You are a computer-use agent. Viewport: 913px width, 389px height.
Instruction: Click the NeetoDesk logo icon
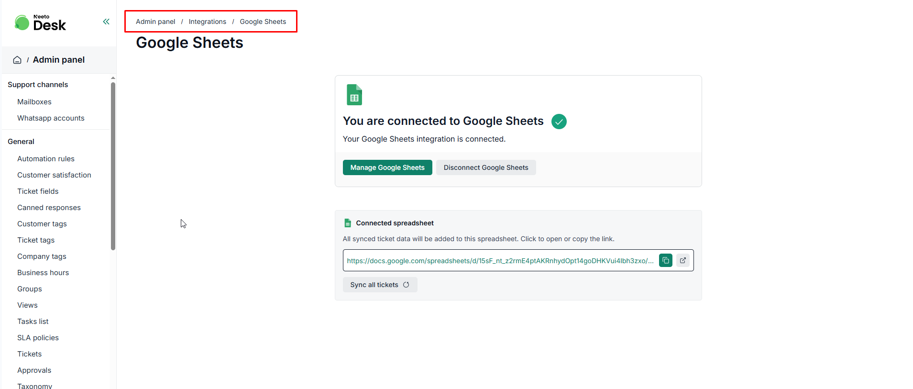[x=22, y=22]
